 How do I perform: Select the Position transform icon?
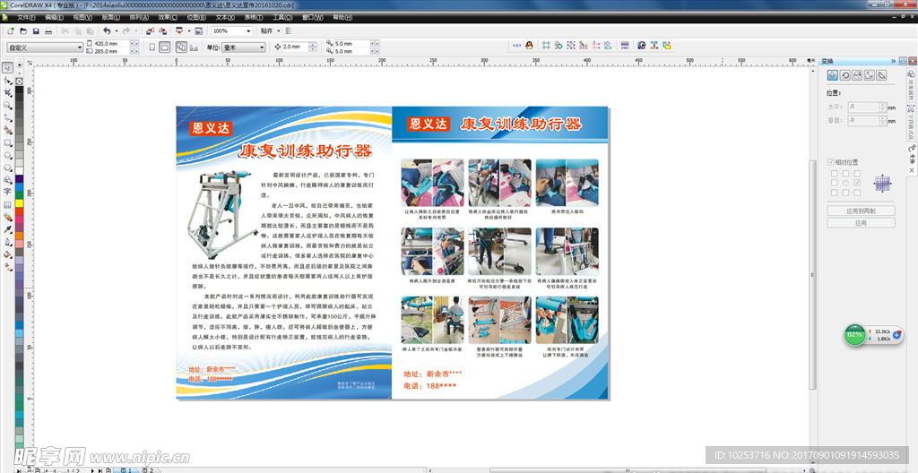click(833, 75)
